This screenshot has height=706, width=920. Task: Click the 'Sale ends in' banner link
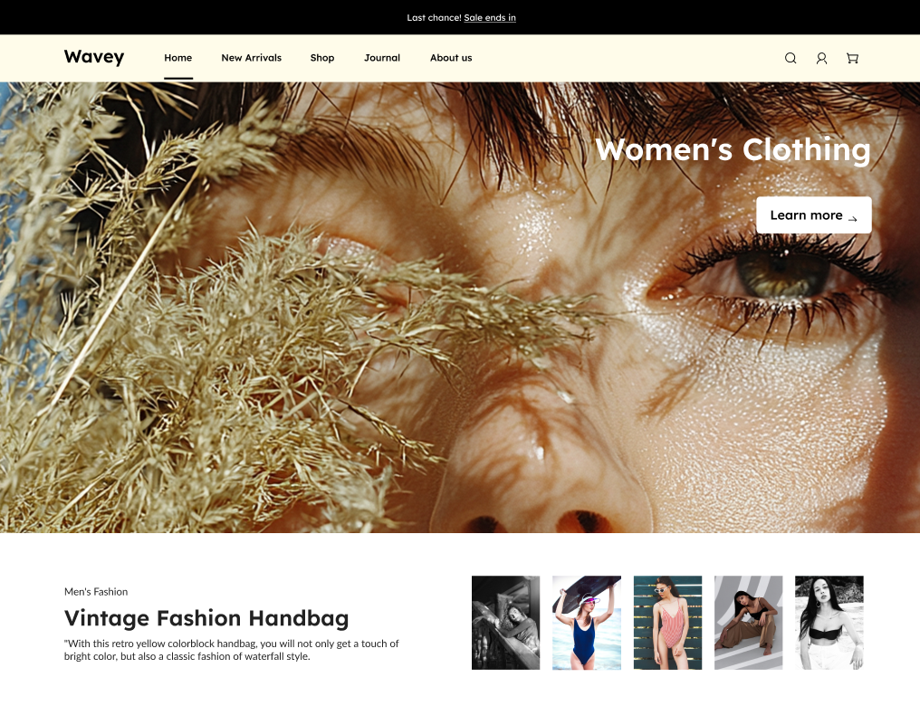click(x=490, y=17)
